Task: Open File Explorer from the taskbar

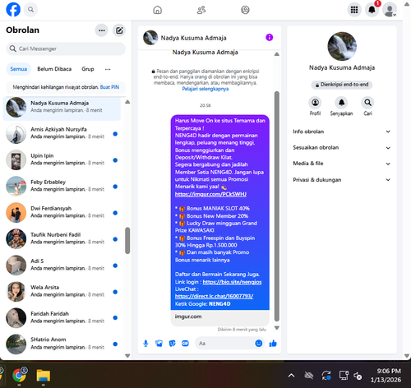Action: coord(44,376)
